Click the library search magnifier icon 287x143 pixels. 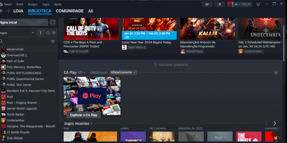click(x=1, y=41)
